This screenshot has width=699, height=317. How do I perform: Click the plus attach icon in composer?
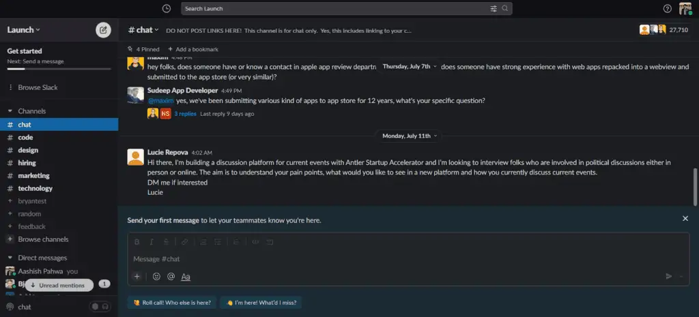tap(137, 276)
